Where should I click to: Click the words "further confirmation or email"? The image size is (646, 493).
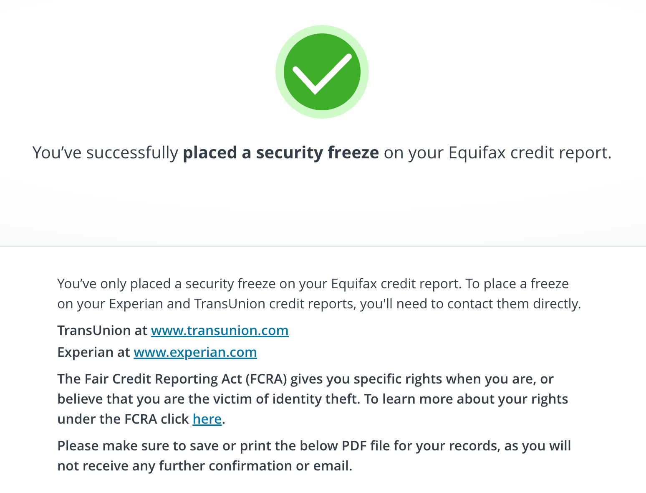click(x=255, y=466)
